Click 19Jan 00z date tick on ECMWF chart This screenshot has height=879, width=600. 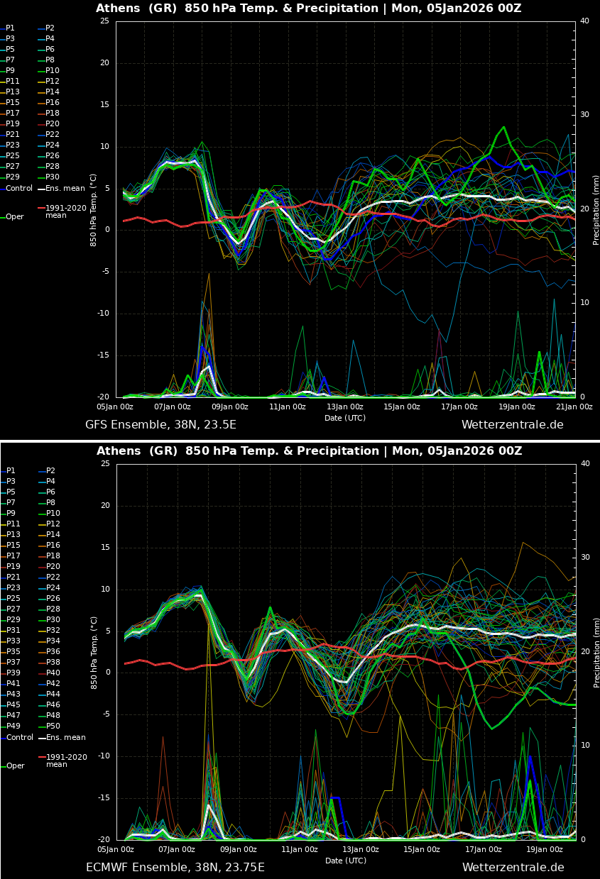tap(544, 850)
